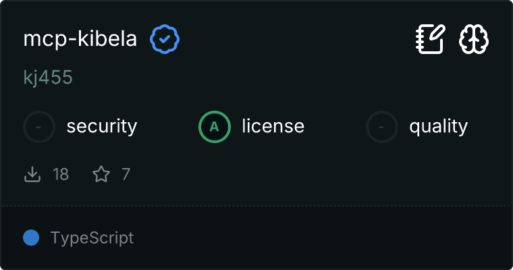The height and width of the screenshot is (270, 513).
Task: Click the green license grade A badge
Action: click(x=215, y=126)
